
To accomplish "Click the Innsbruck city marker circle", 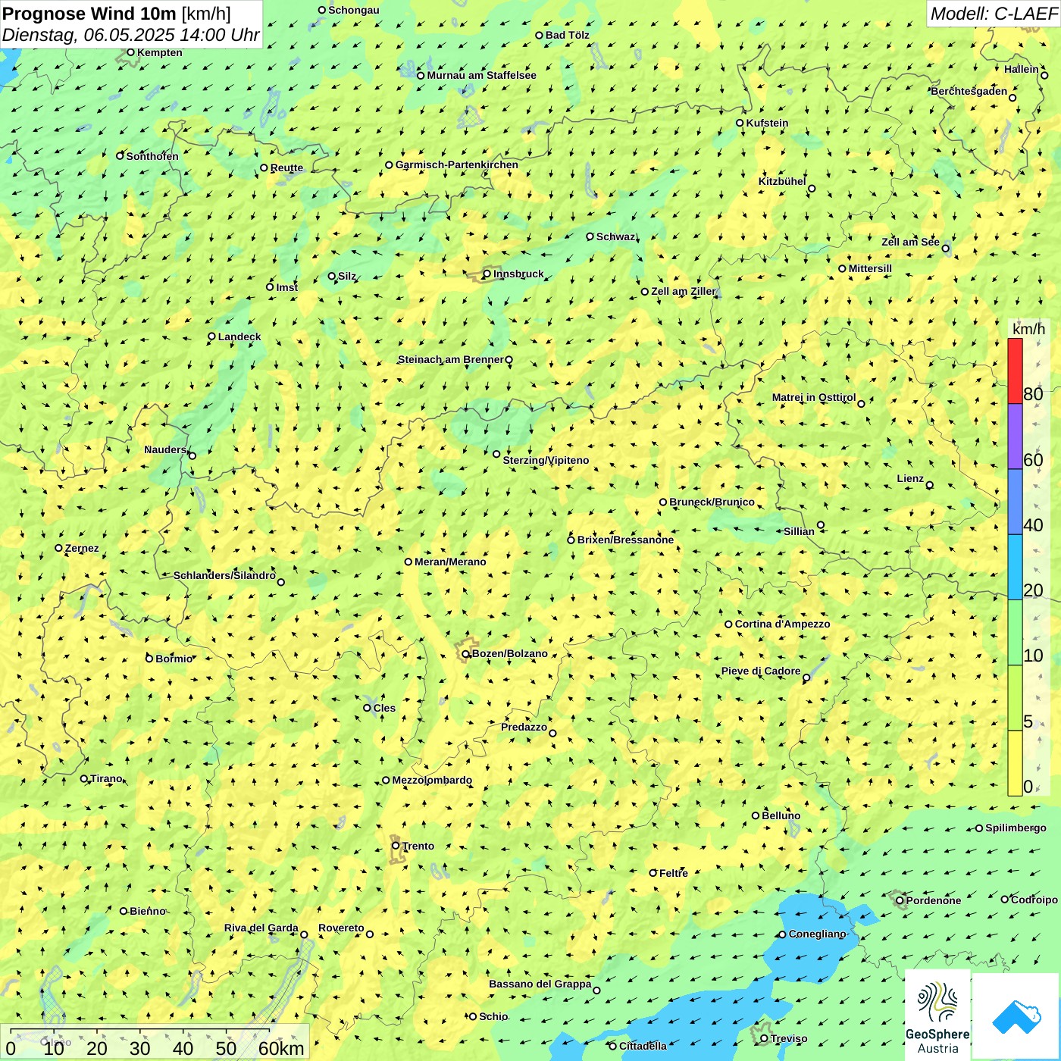I will (487, 274).
